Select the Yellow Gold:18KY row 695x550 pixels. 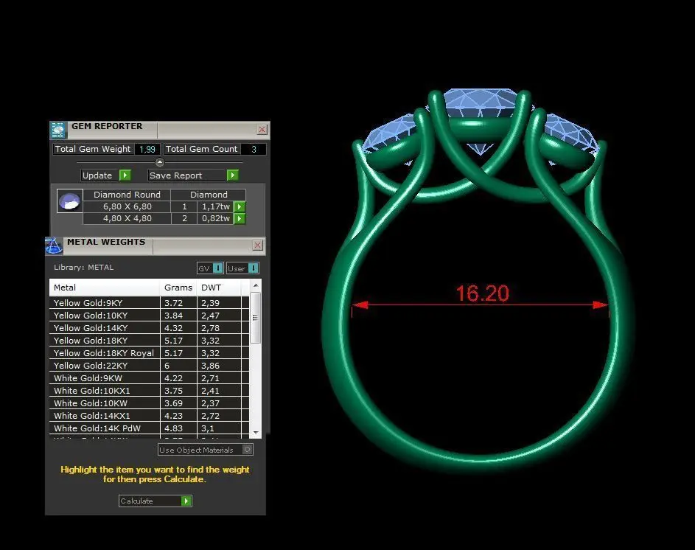pyautogui.click(x=149, y=340)
